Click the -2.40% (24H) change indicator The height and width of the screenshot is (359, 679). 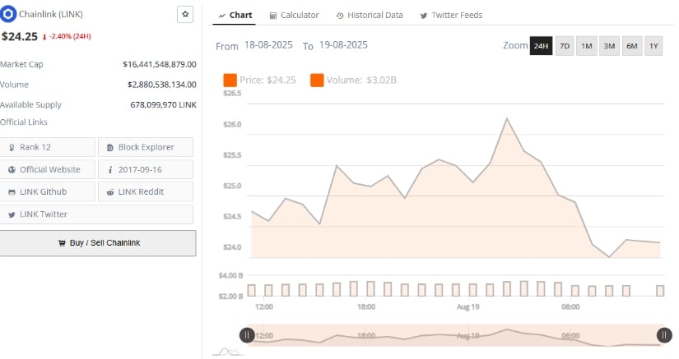click(67, 37)
